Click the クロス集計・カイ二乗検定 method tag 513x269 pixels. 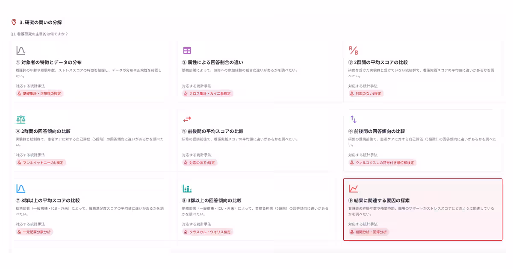pos(207,94)
